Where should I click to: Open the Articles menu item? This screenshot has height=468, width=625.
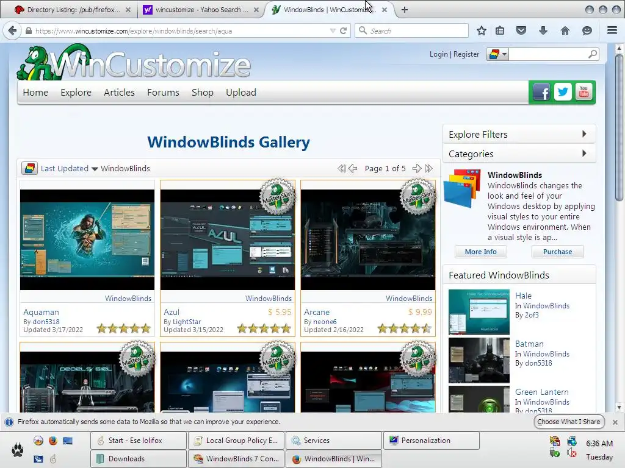pyautogui.click(x=119, y=93)
